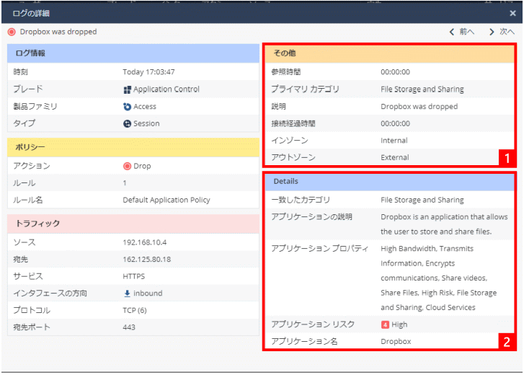The image size is (524, 375).
Task: Click the Application Control blade icon
Action: (127, 89)
